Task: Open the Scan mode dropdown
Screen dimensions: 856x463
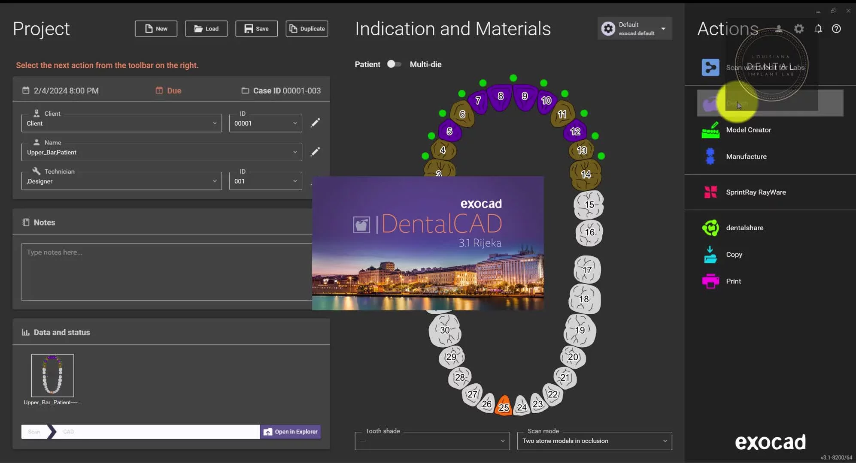Action: tap(595, 441)
